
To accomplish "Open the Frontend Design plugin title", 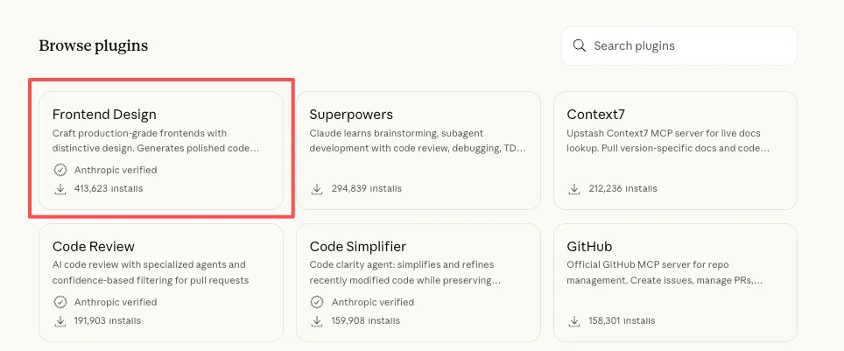I will tap(104, 115).
